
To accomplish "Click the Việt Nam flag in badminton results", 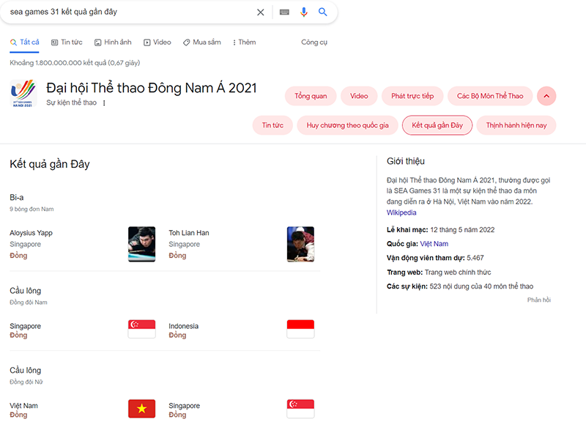I will point(141,408).
